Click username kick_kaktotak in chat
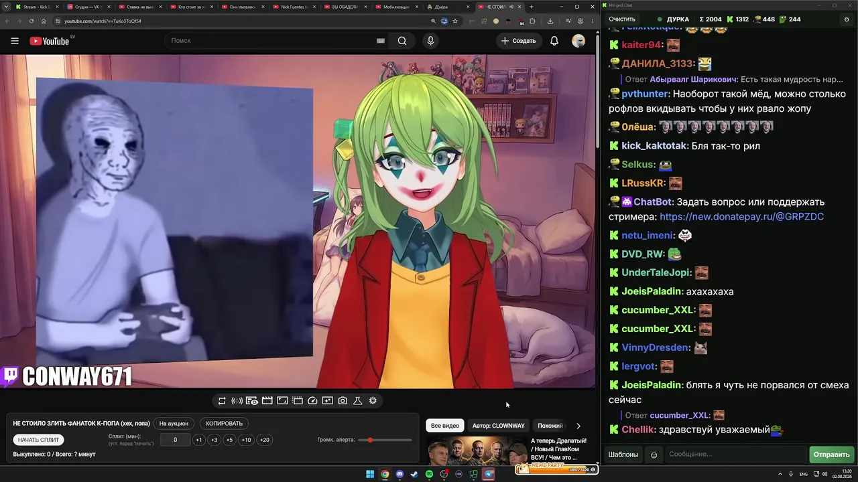Screen dimensions: 858x482 coord(654,146)
